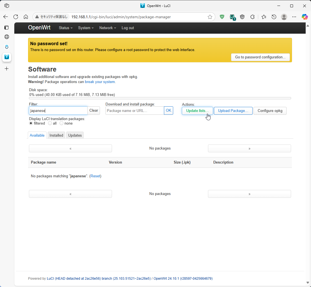Go back with the browser back arrow
The image size is (311, 287).
(6, 17)
